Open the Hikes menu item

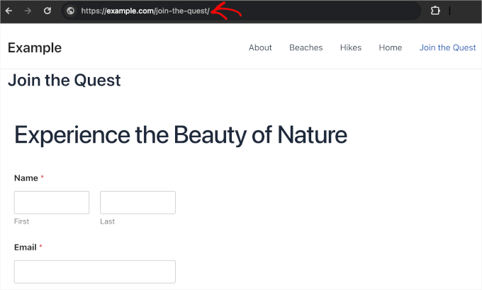[351, 47]
